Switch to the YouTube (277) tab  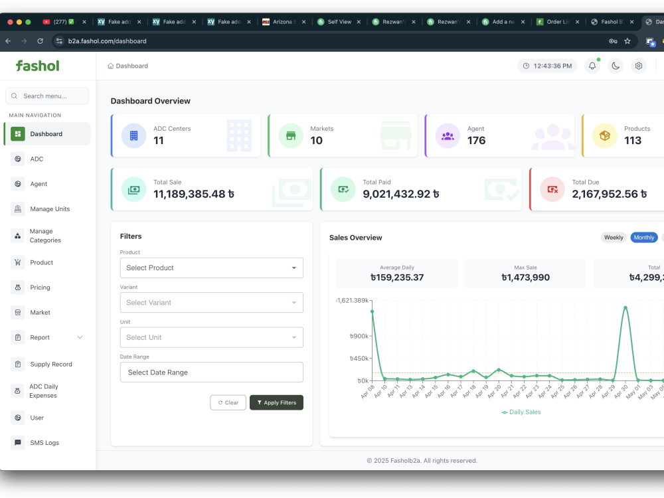point(64,22)
